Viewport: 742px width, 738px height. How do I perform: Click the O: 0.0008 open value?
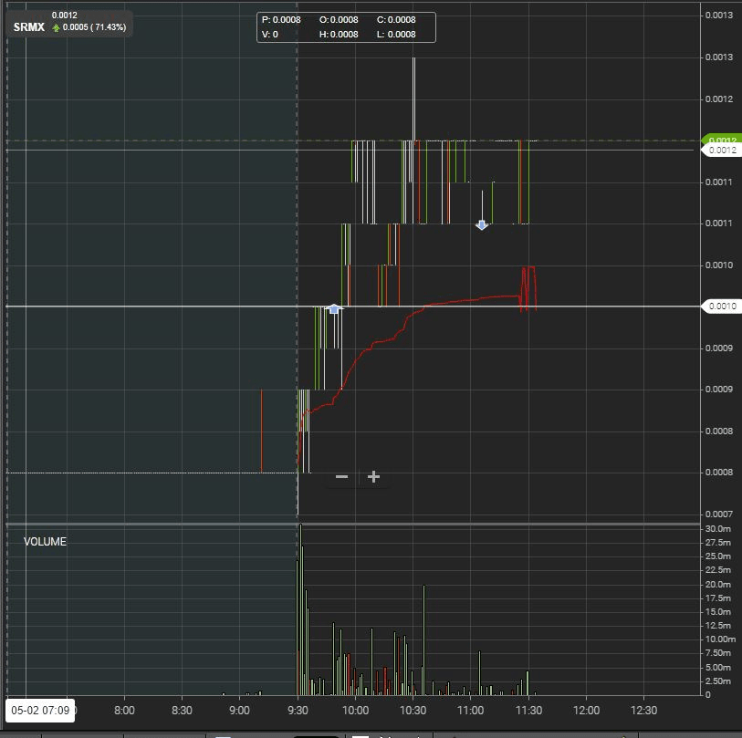pyautogui.click(x=339, y=20)
